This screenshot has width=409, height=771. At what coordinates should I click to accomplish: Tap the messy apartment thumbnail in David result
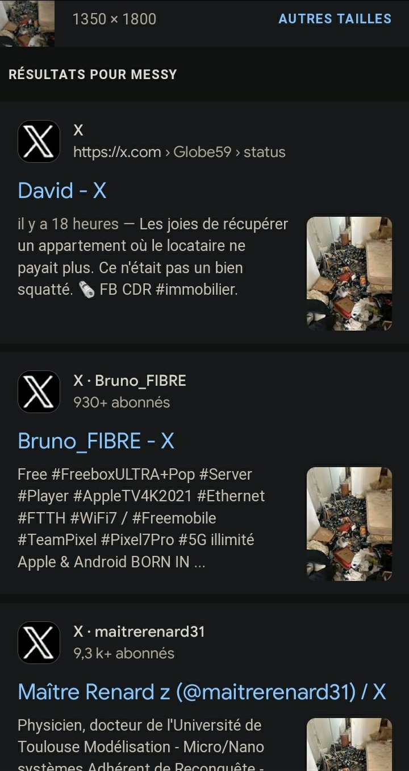click(349, 274)
